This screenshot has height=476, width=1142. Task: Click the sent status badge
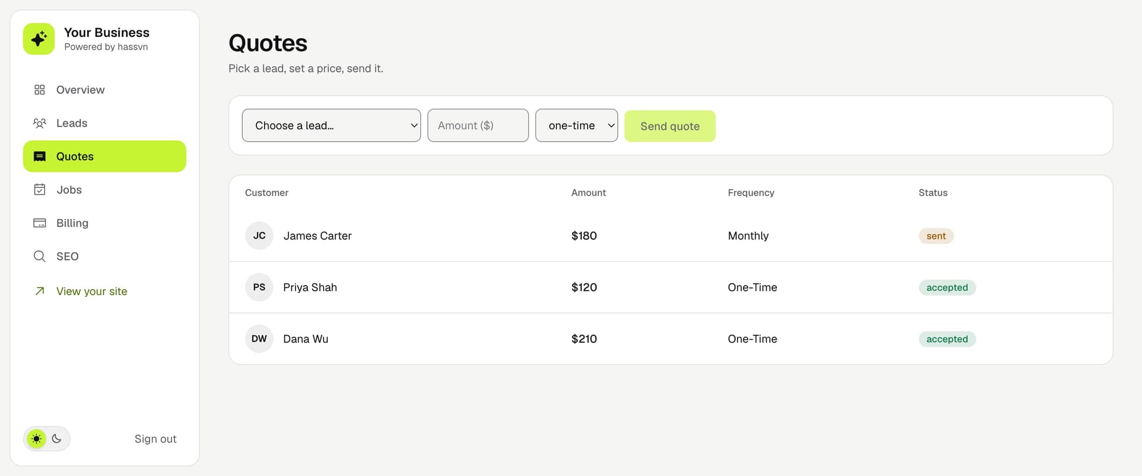[x=936, y=236]
